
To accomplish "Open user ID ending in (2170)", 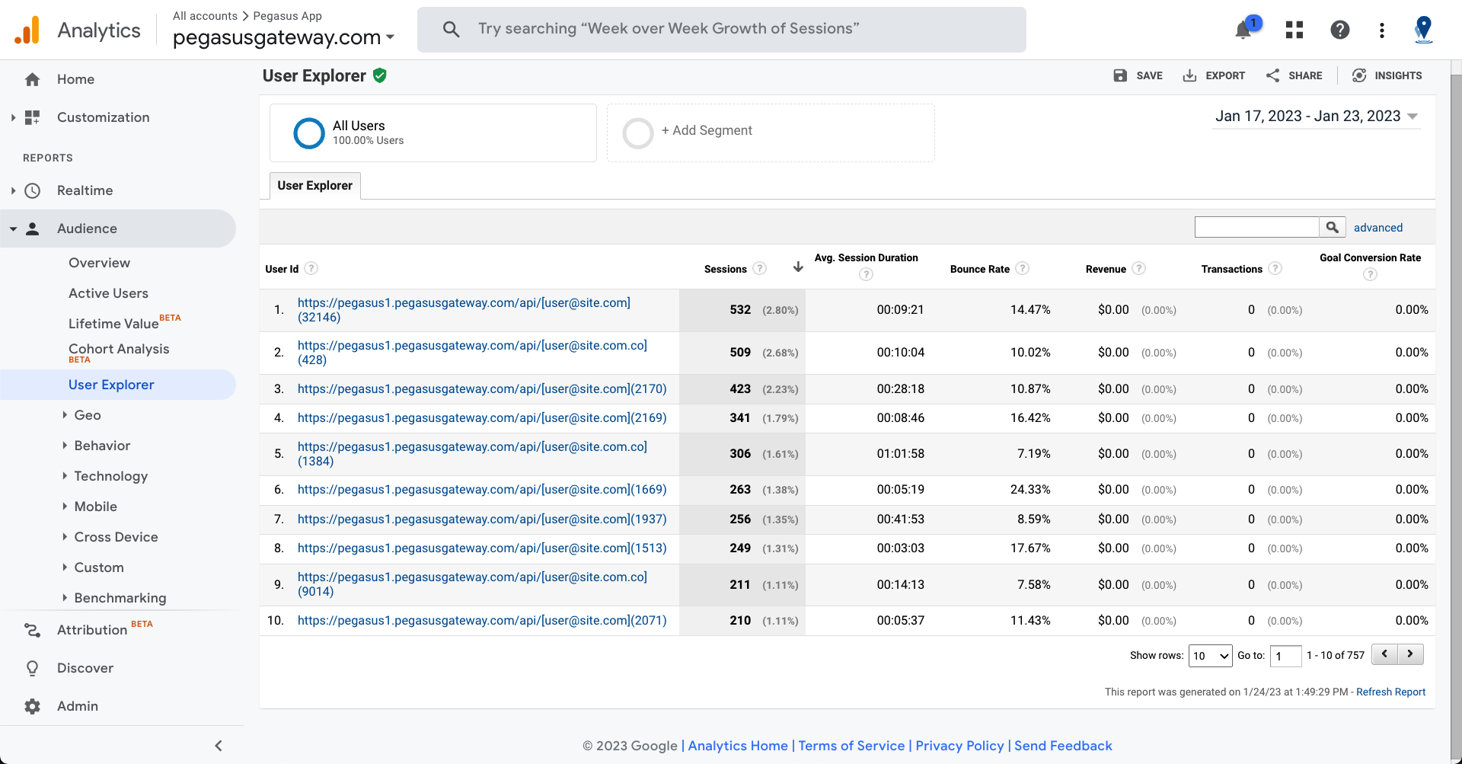I will tap(482, 389).
